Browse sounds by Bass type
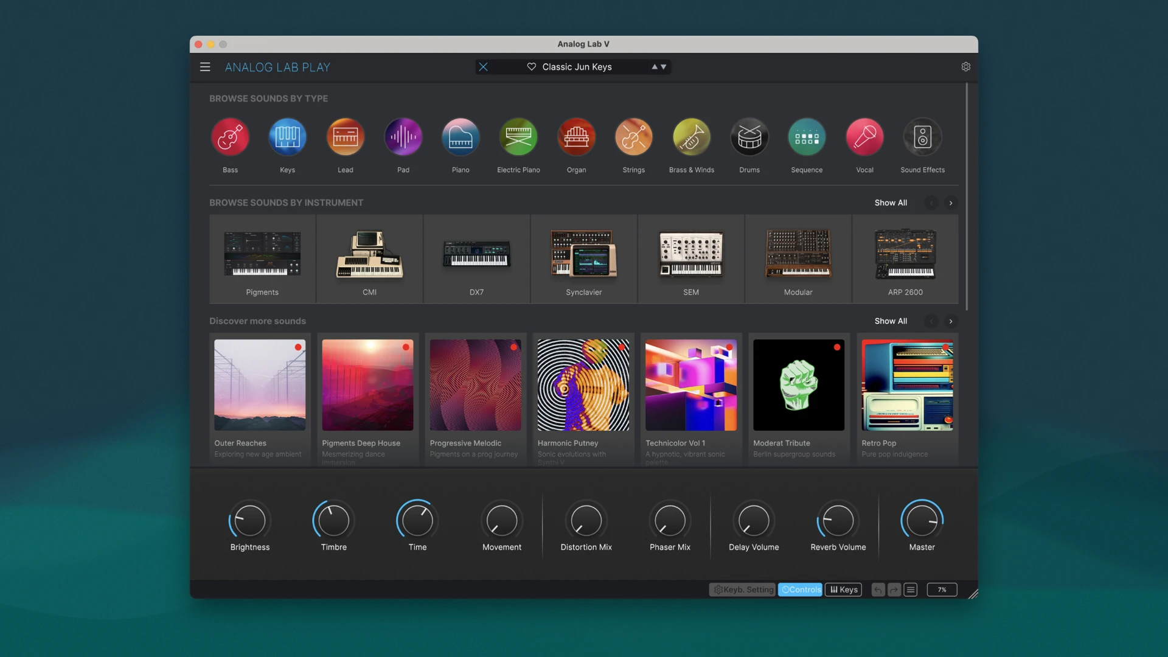 click(x=230, y=137)
